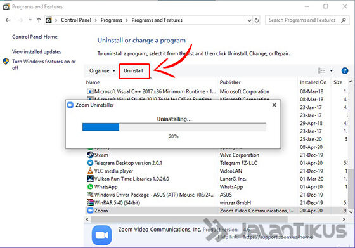
Task: Click the 20-Apr-20 install date cell
Action: [311, 211]
